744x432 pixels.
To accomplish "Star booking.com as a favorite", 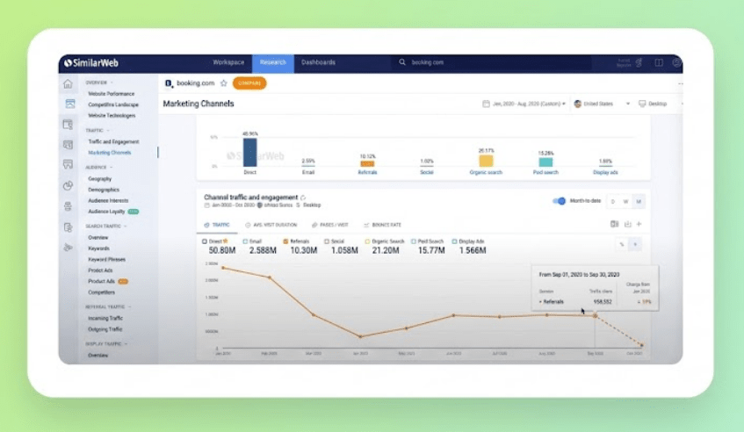I will pos(223,83).
